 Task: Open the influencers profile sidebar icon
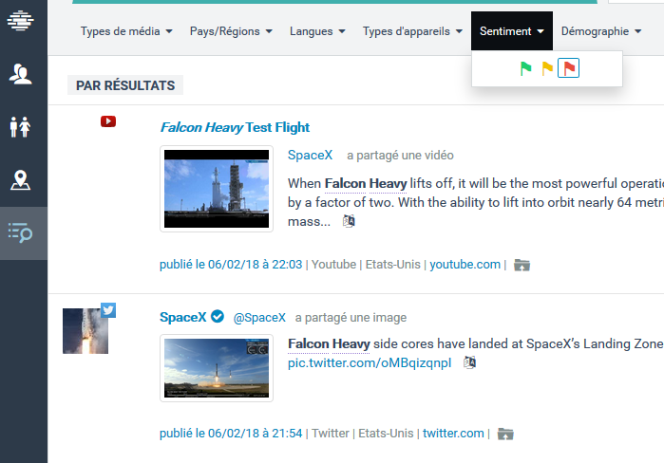(x=20, y=74)
